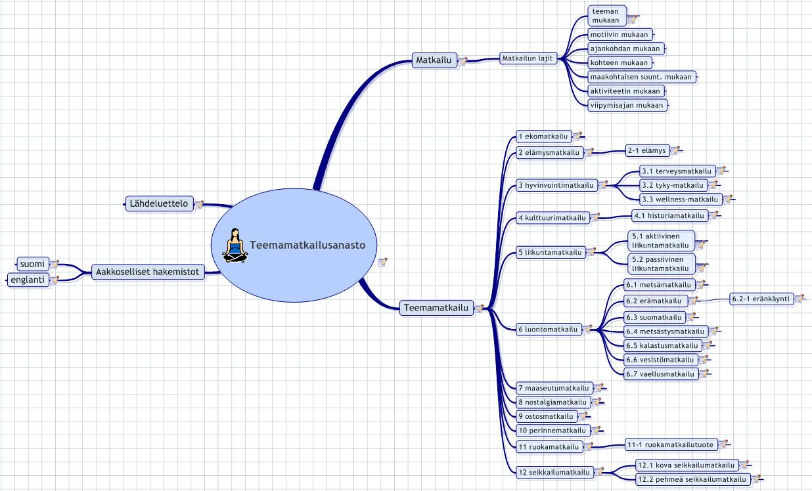Click the 5.1 aktiivinen liikuntamatkailu subtopic
The height and width of the screenshot is (491, 812).
[660, 241]
